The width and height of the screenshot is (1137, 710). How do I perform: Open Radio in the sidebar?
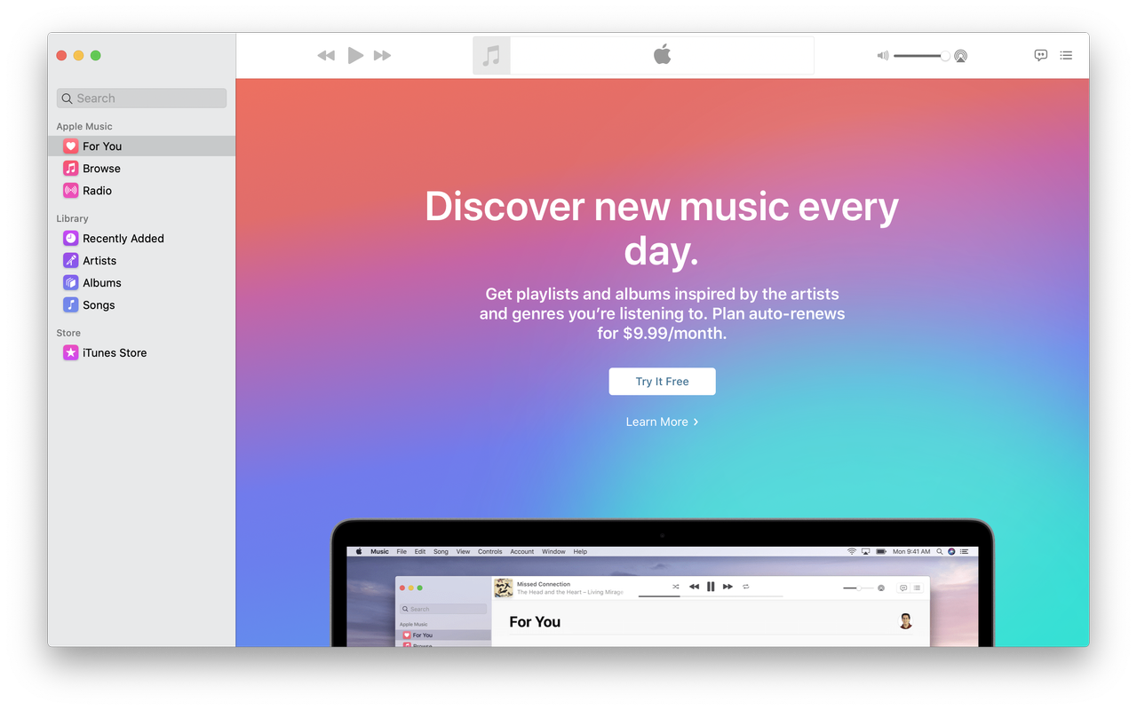click(x=142, y=191)
